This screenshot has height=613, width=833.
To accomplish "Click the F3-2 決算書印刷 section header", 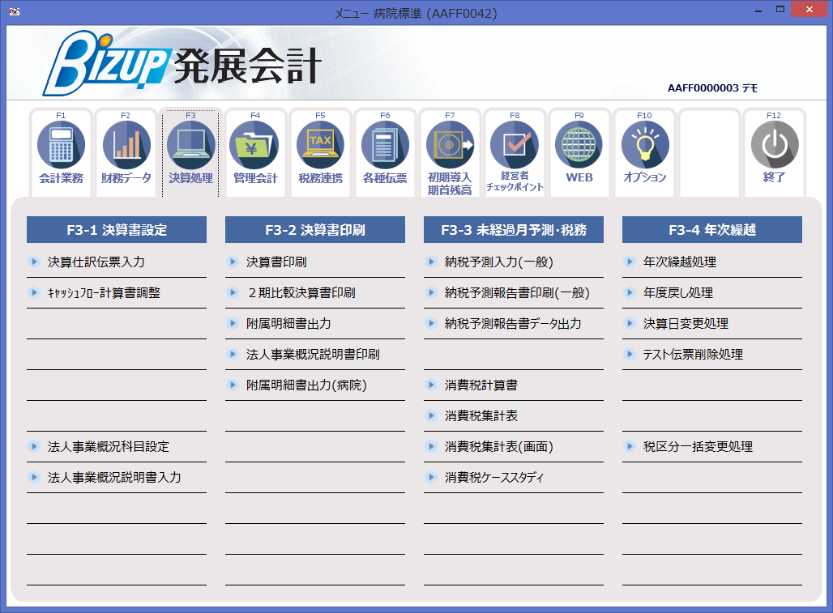I will click(314, 229).
